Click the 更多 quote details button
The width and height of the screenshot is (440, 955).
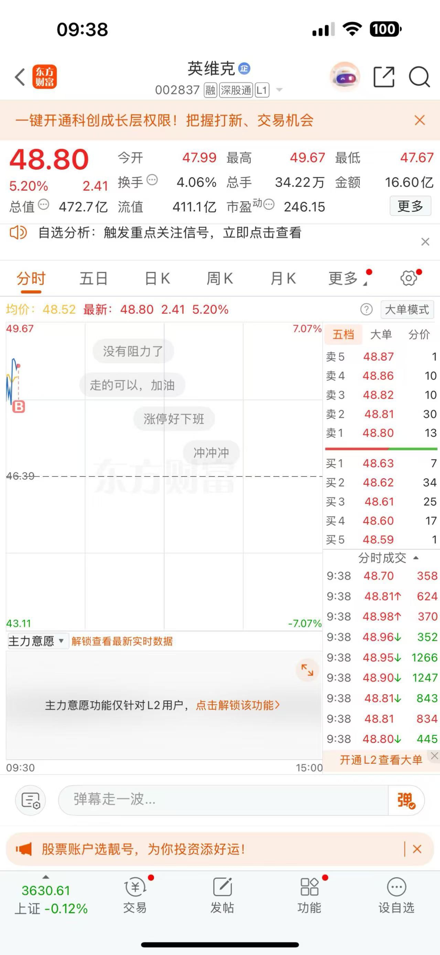(x=410, y=206)
